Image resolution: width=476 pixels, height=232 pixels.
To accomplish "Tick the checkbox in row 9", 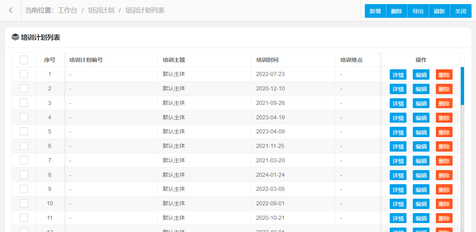I will [24, 189].
